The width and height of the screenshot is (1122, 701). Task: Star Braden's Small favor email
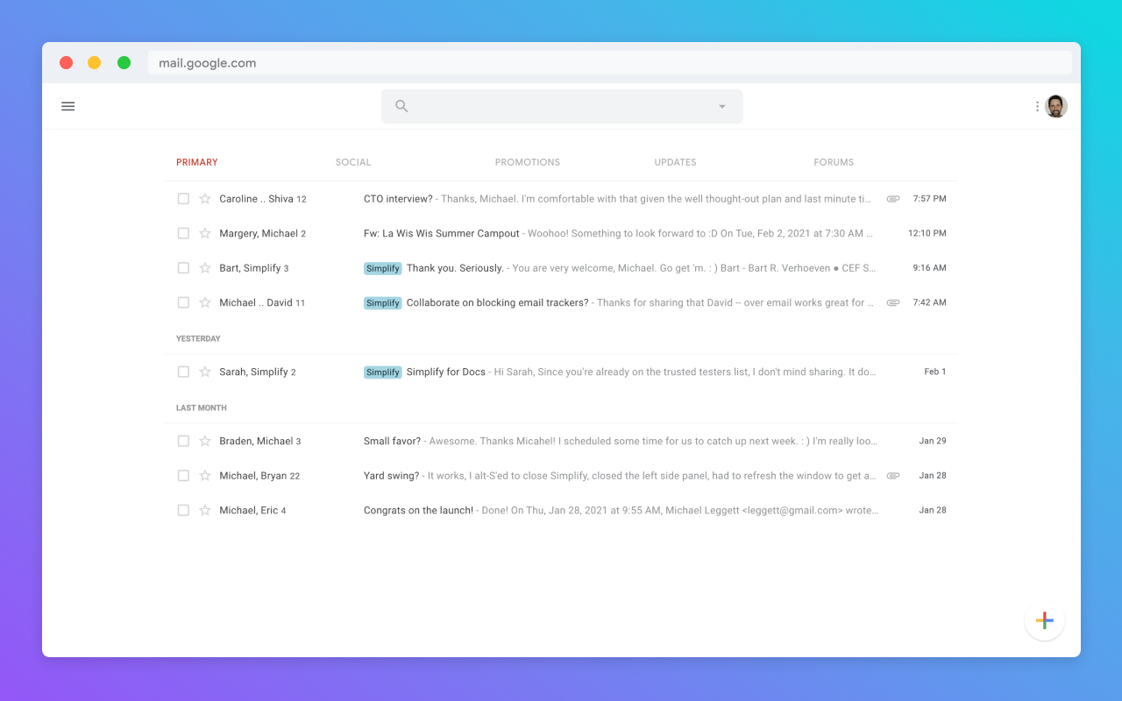click(x=203, y=441)
